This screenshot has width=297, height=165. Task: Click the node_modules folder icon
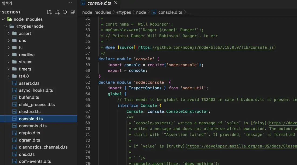click(9, 19)
